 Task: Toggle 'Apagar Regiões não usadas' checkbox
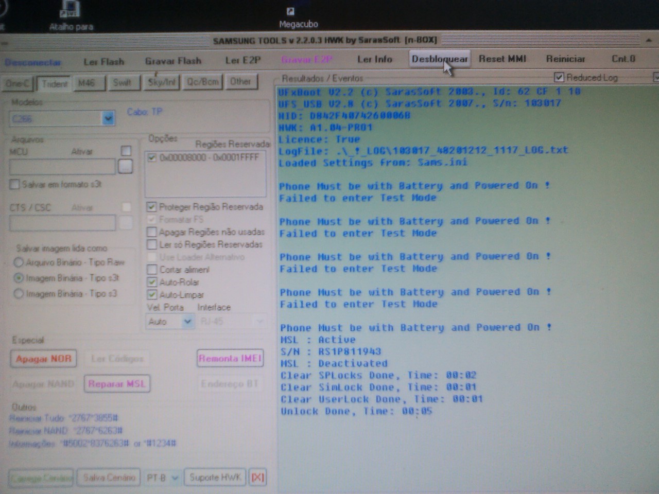click(152, 232)
